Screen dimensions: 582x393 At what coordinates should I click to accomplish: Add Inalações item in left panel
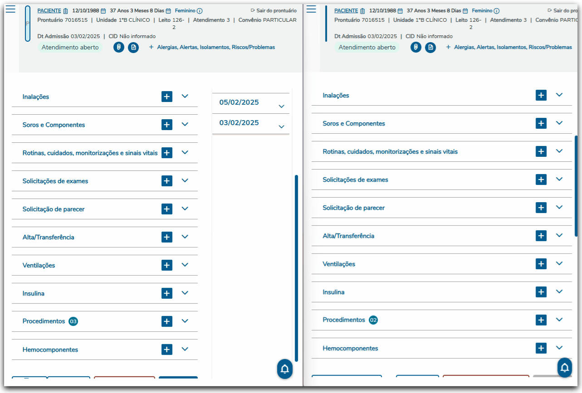[167, 97]
